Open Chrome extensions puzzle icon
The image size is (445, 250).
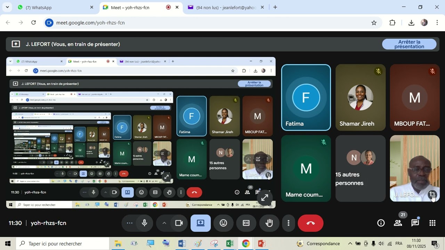click(393, 23)
